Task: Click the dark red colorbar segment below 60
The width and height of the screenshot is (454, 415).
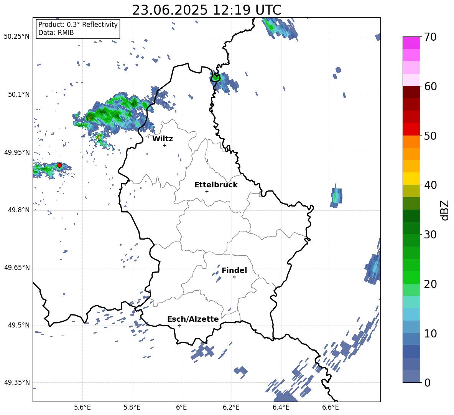Action: [411, 92]
